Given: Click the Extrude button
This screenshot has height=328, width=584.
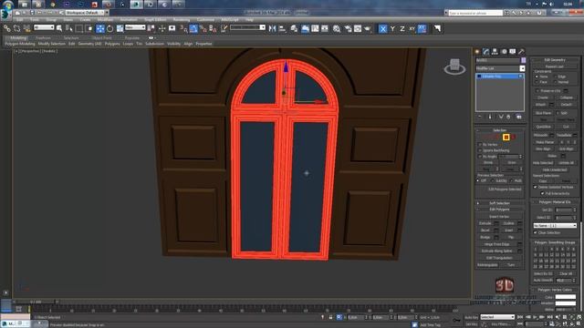Looking at the screenshot, I should [485, 223].
